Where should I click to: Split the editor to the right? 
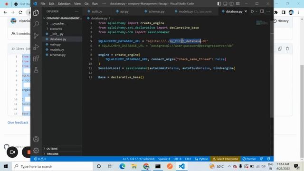[x=262, y=11]
